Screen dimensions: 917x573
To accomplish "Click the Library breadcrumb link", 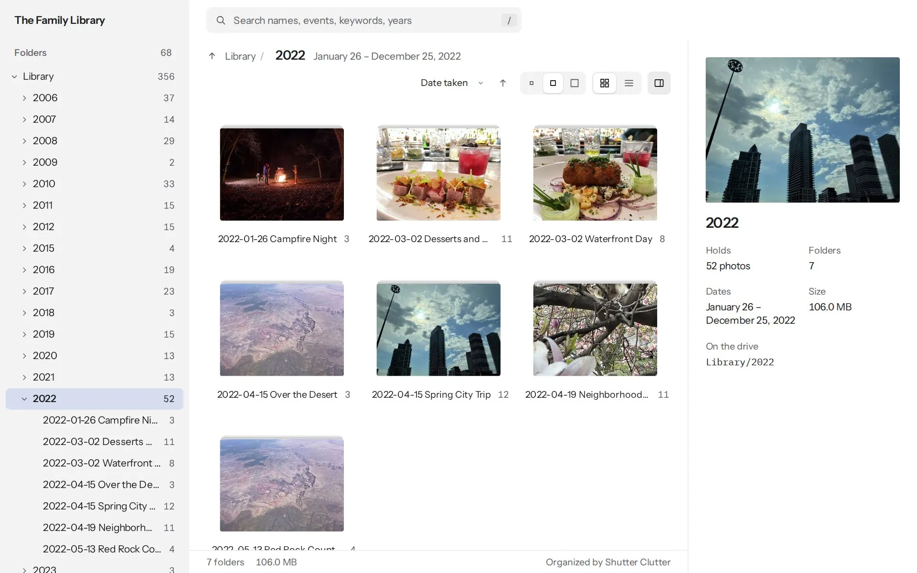I will coord(240,56).
